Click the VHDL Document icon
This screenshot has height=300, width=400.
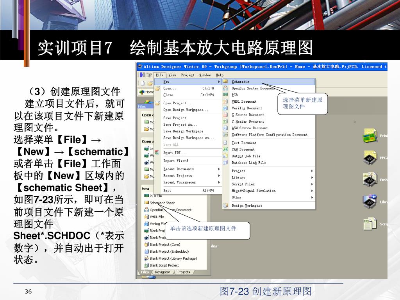(225, 101)
